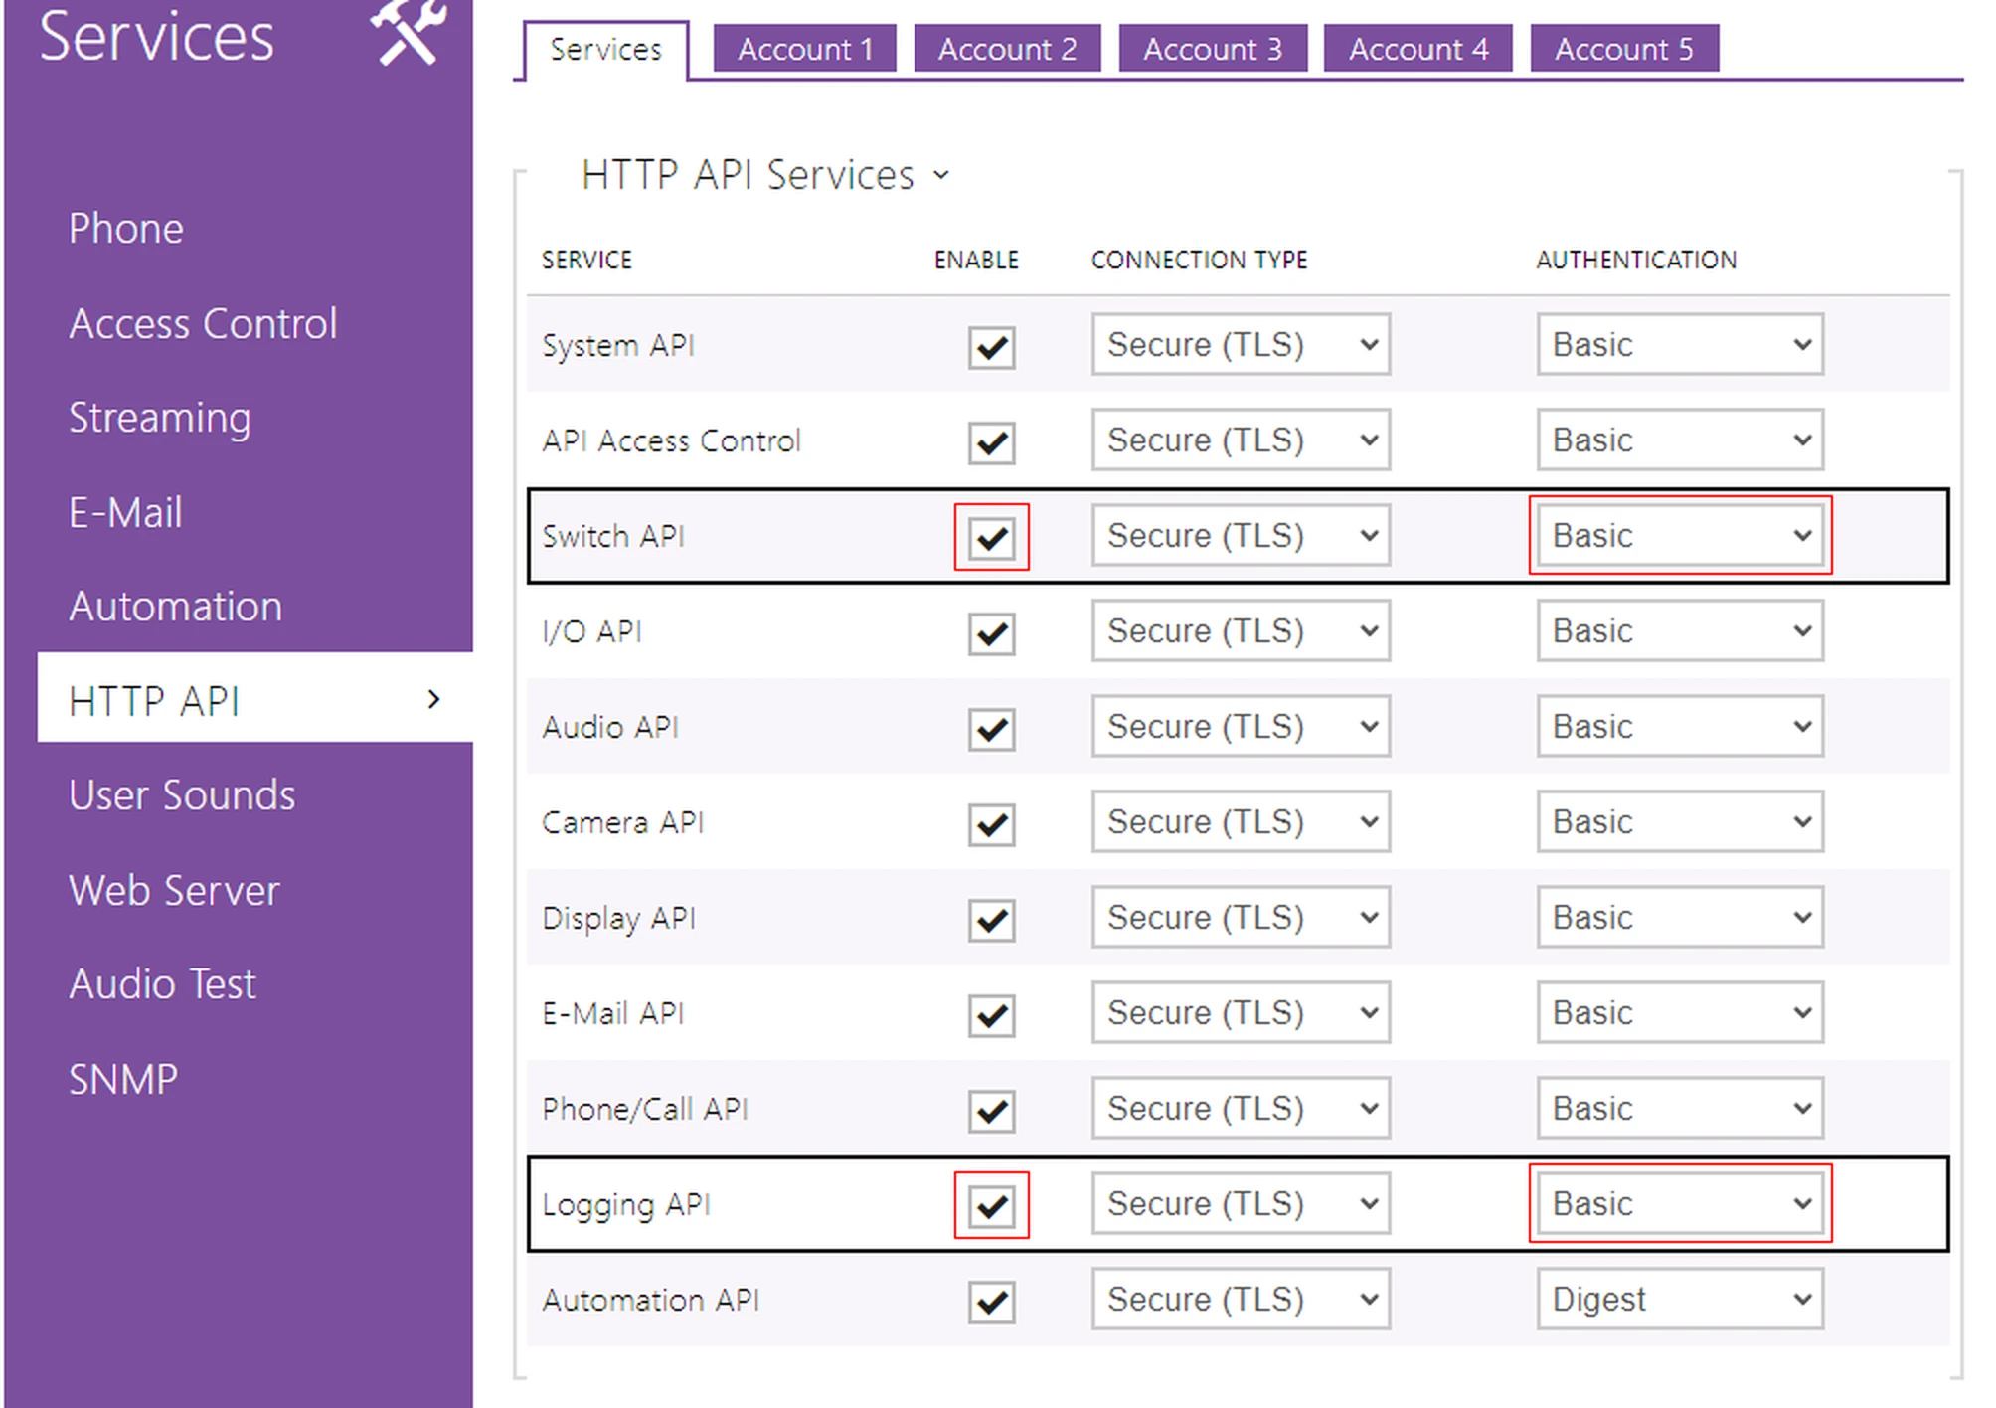Open Audio API authentication dropdown

pyautogui.click(x=1680, y=726)
